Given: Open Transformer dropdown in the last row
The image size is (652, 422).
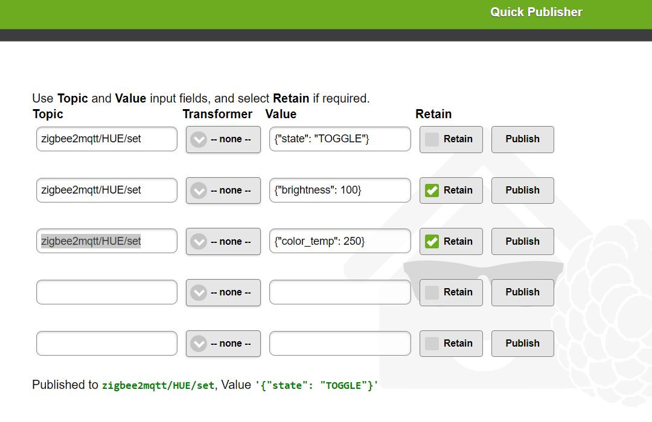Looking at the screenshot, I should [x=223, y=344].
